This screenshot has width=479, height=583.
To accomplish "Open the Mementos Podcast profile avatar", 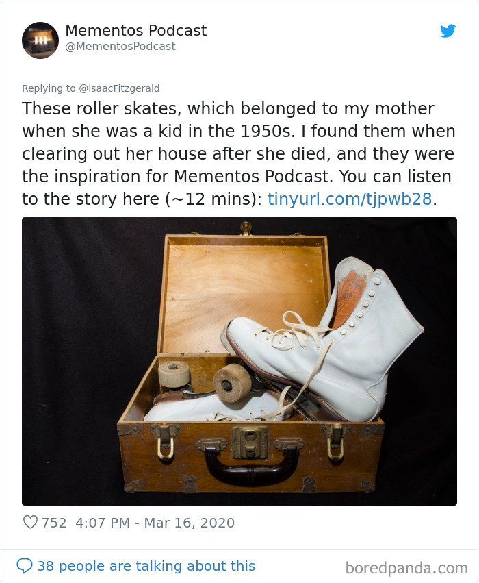I will point(40,40).
